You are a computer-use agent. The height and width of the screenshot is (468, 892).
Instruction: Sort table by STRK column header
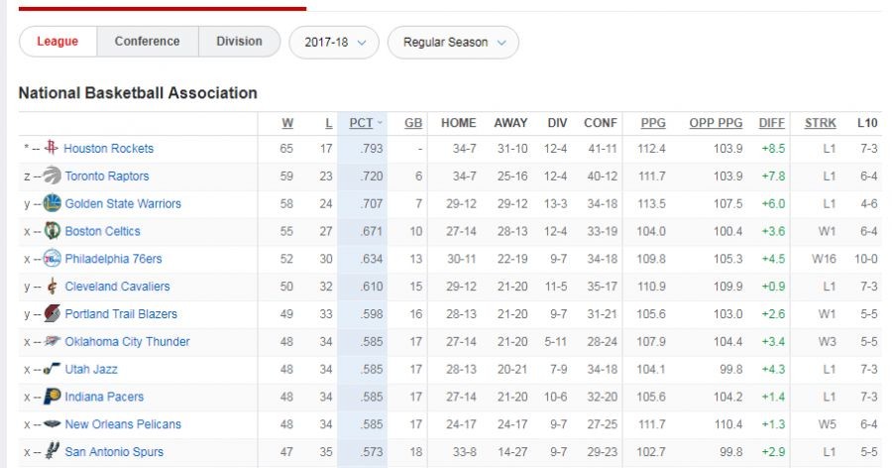820,123
